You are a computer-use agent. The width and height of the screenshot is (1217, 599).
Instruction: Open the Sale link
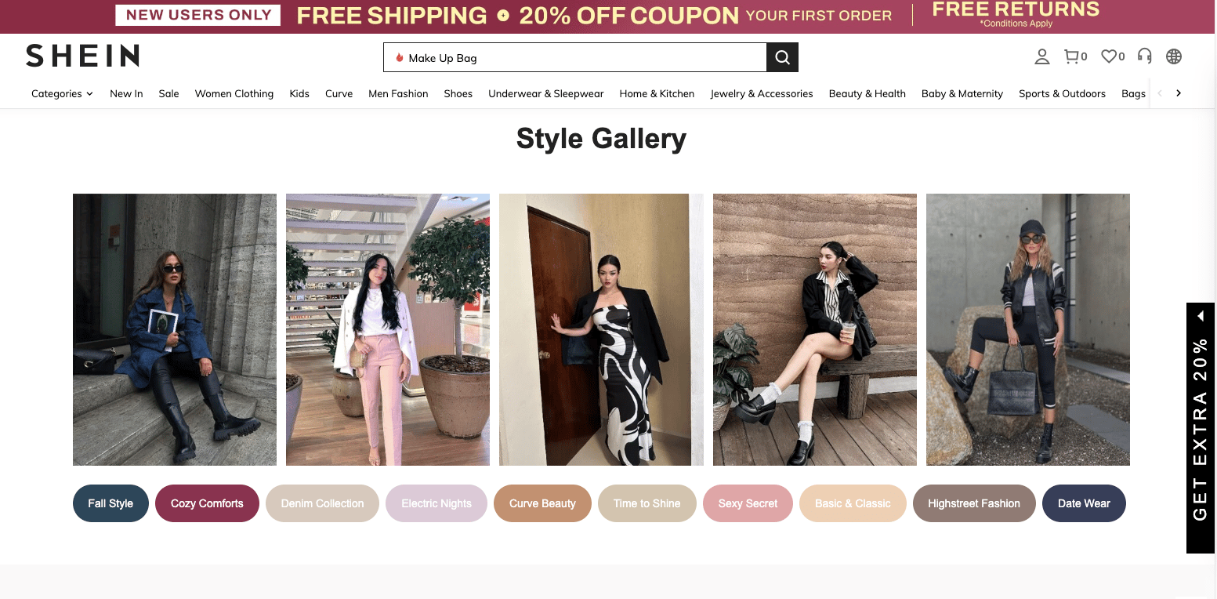coord(168,93)
